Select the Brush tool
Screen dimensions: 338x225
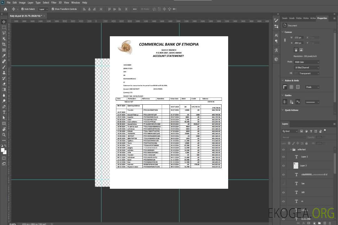(4, 67)
